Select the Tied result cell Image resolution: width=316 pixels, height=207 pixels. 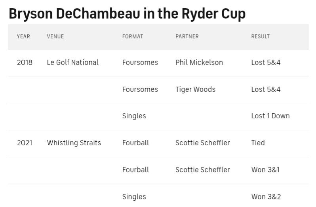[x=258, y=143]
